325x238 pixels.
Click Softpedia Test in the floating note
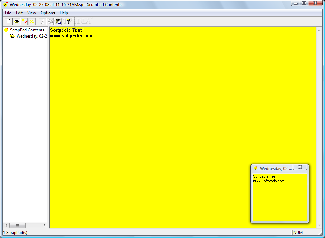pos(264,176)
